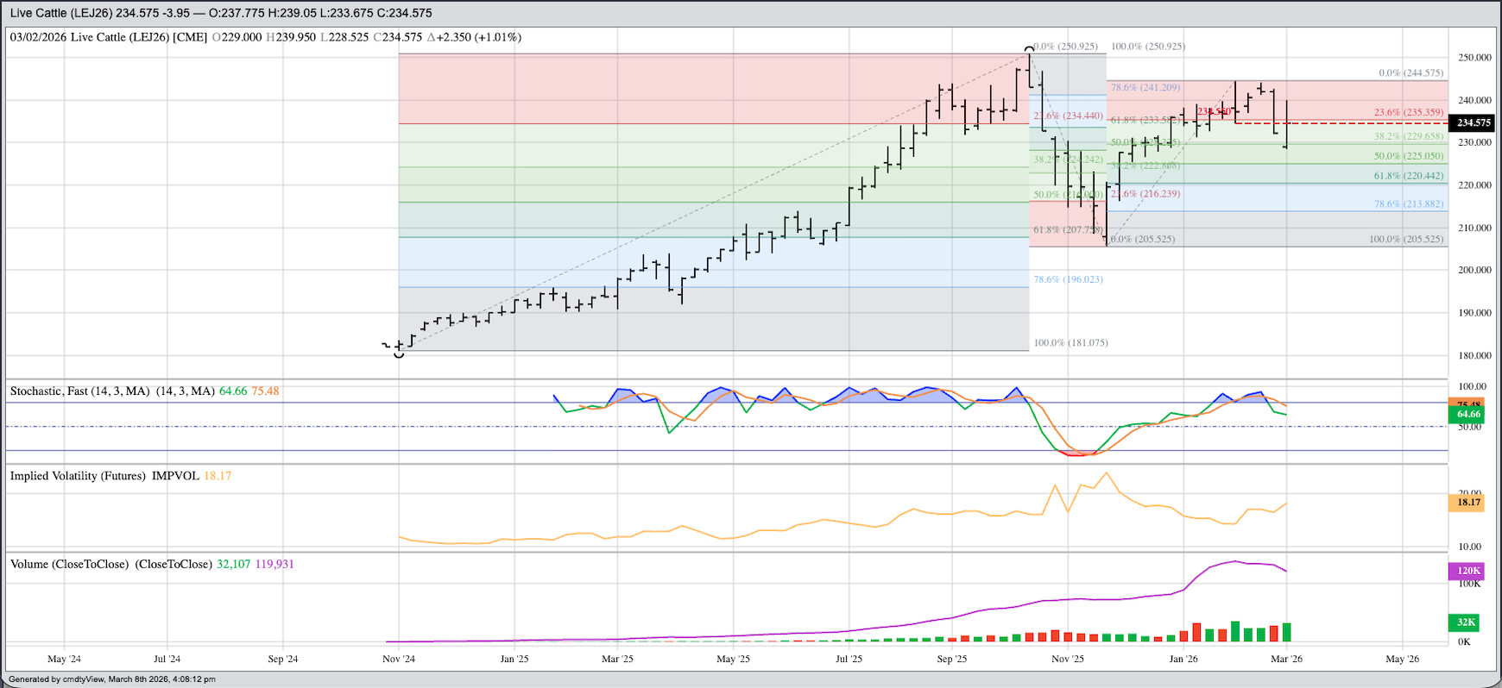This screenshot has height=688, width=1502.
Task: Click the purple 120K open interest tag
Action: [x=1466, y=571]
